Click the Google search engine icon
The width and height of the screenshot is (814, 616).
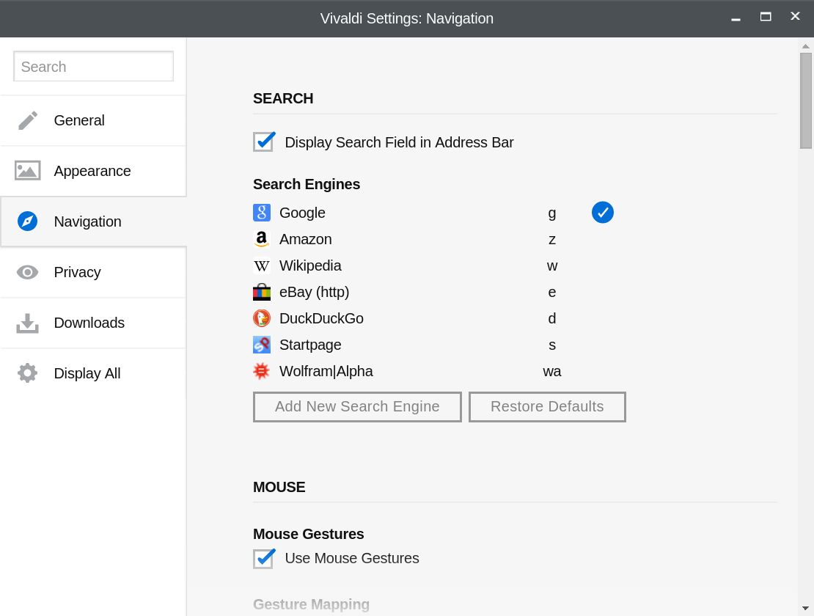coord(262,213)
